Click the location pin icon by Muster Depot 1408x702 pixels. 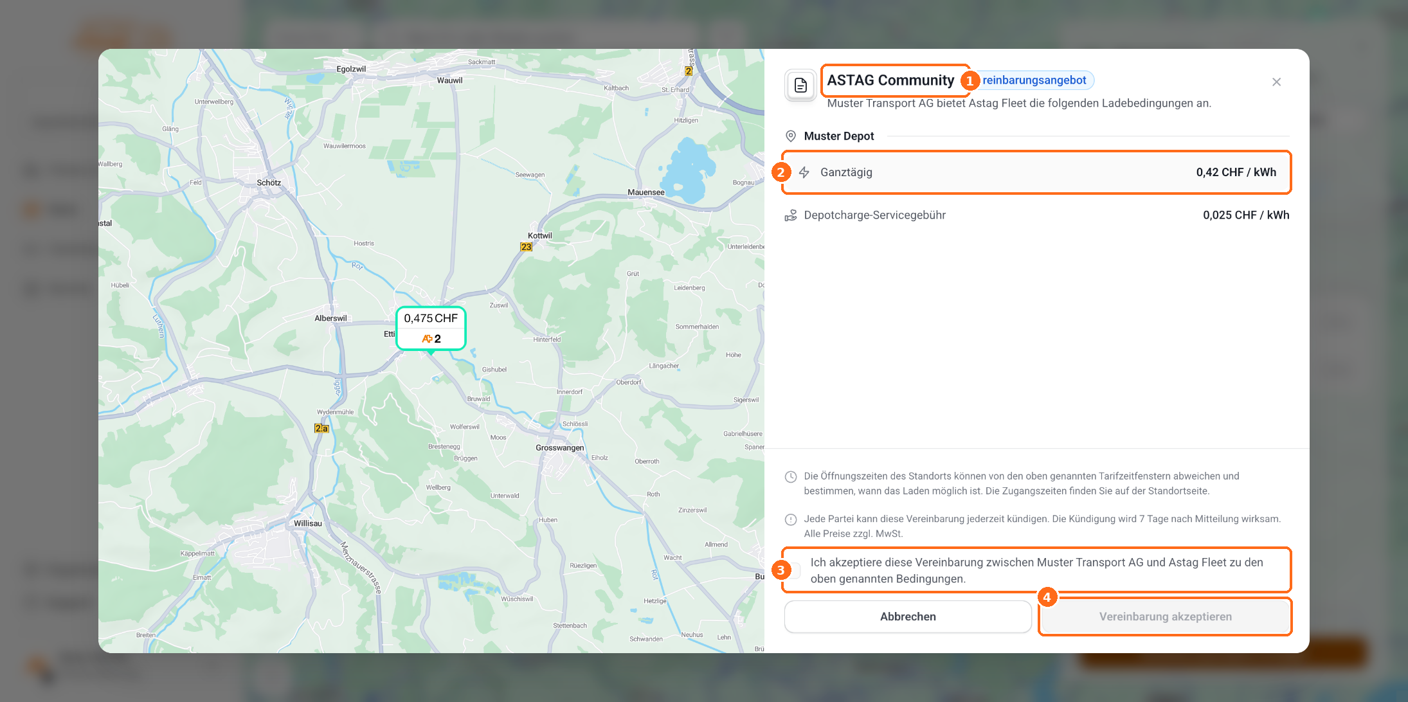(x=791, y=136)
